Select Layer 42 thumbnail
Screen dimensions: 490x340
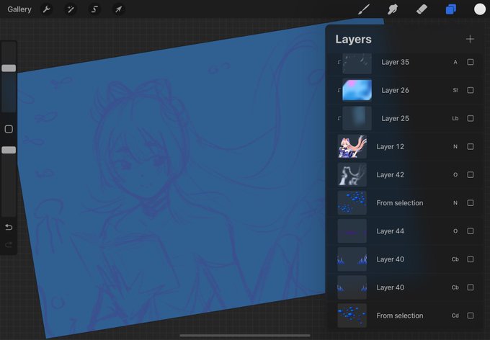point(352,175)
